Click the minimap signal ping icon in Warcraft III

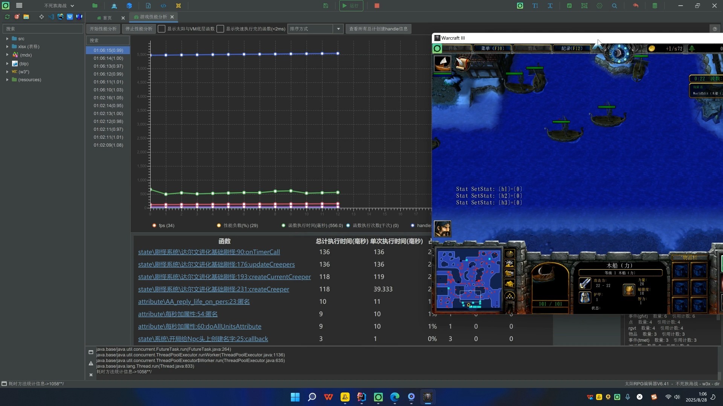point(510,254)
